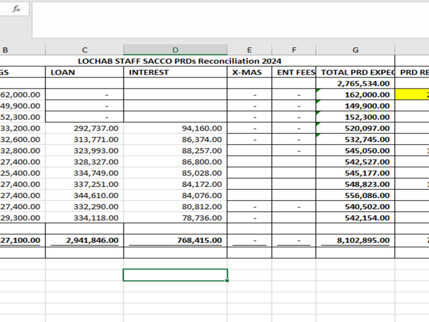Viewport: 429px width, 322px height.
Task: Click the loan cell 313,771.00
Action: (85, 140)
